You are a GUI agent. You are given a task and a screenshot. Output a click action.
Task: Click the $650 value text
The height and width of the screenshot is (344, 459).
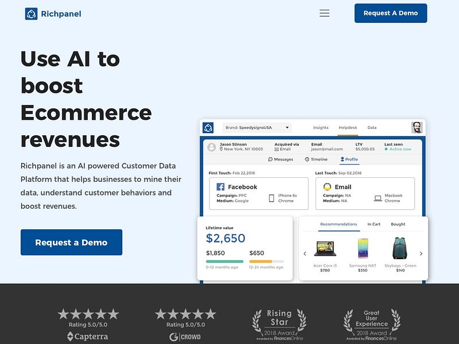pos(256,253)
